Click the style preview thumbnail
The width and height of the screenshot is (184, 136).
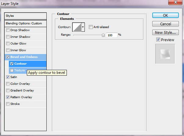coord(165,54)
